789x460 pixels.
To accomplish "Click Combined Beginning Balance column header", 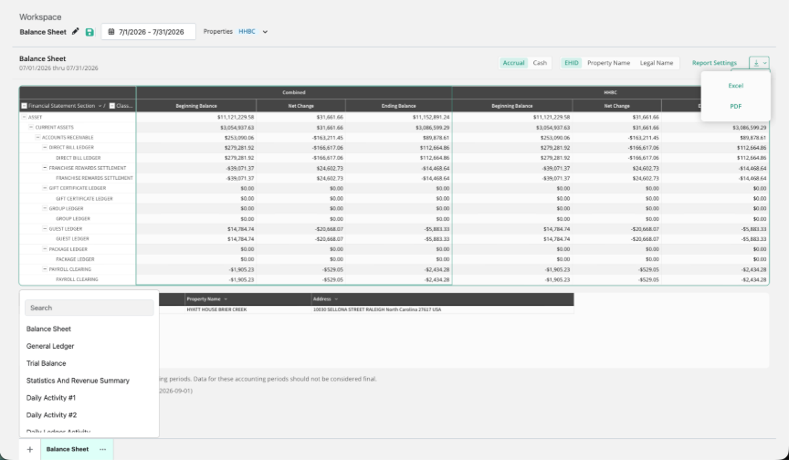I will click(x=196, y=106).
